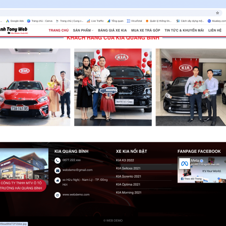The width and height of the screenshot is (226, 226).
Task: Open the Google Ads bookmark
Action: click(x=15, y=21)
